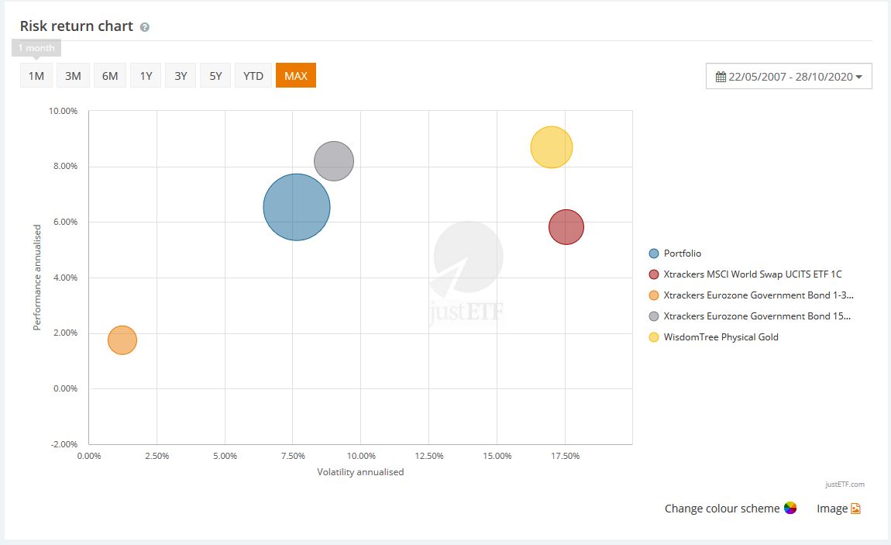Select the 1Y time period

pos(146,75)
